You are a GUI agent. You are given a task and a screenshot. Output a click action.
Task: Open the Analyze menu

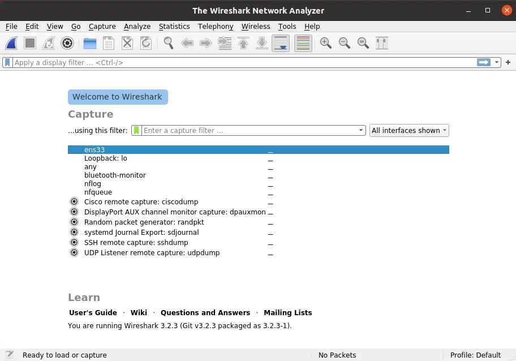click(137, 27)
